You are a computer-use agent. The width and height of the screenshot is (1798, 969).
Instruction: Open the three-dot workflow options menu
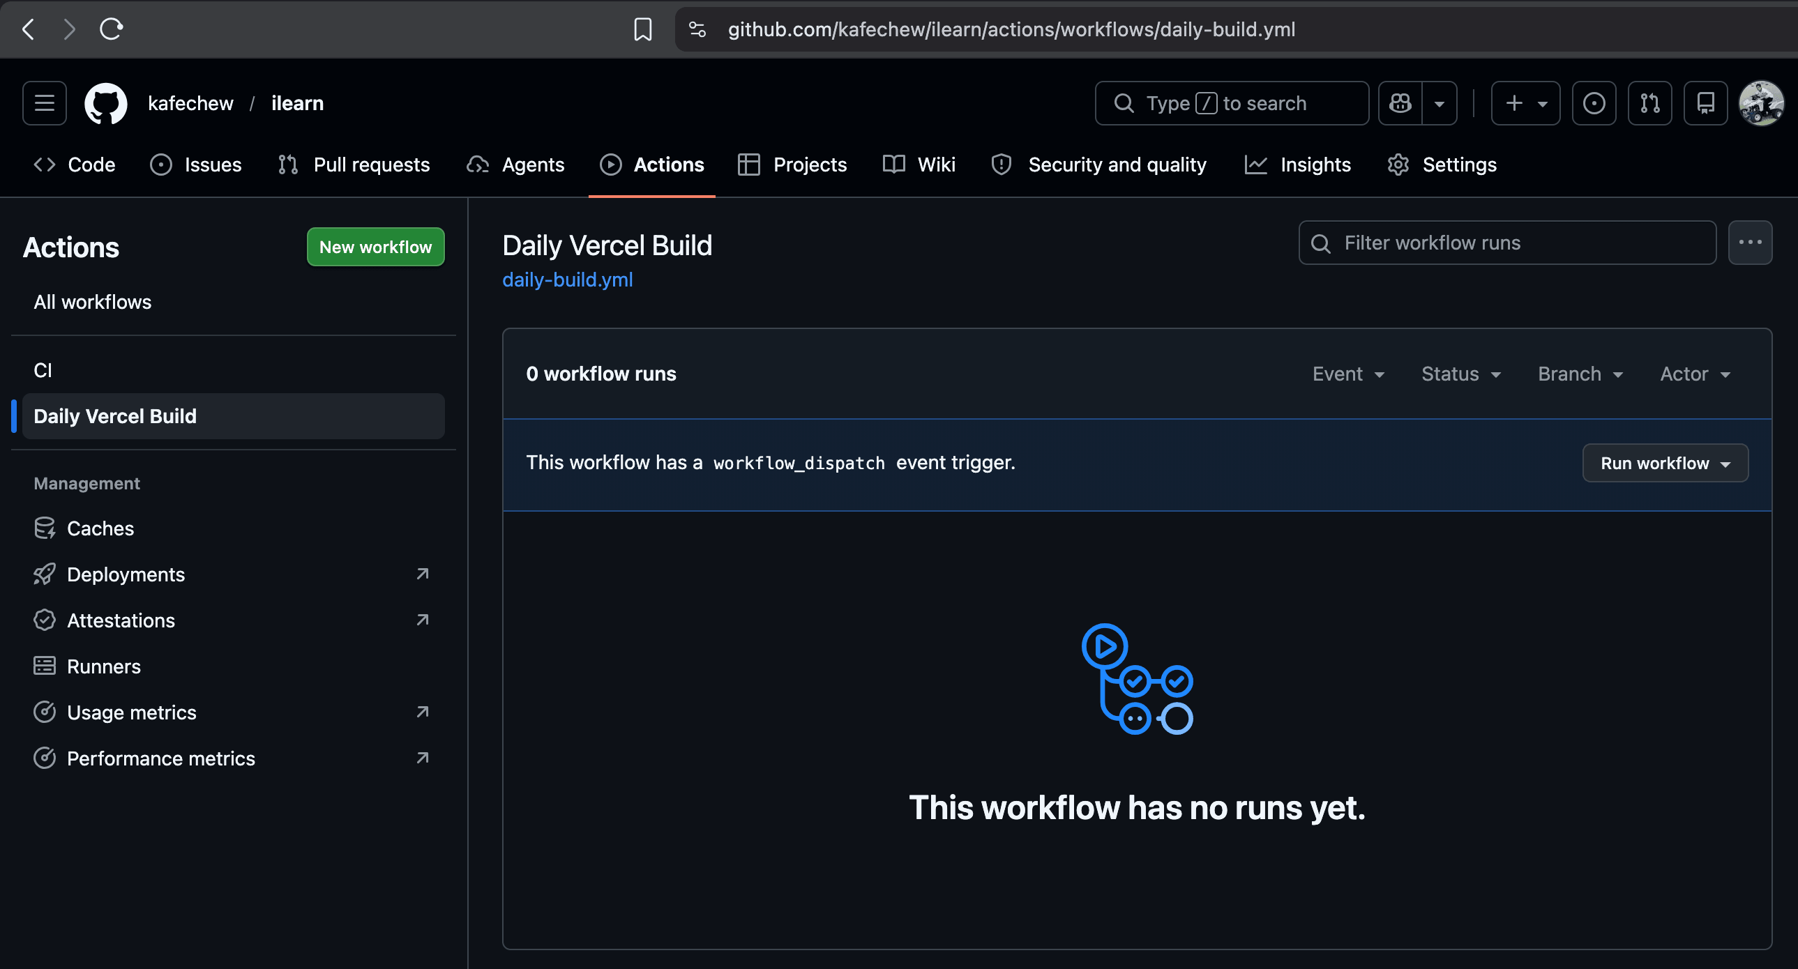point(1751,243)
